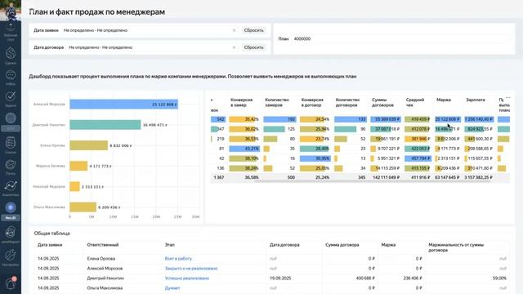Click the 59,00% marginality cell
Image resolution: width=523 pixels, height=294 pixels.
coord(499,278)
